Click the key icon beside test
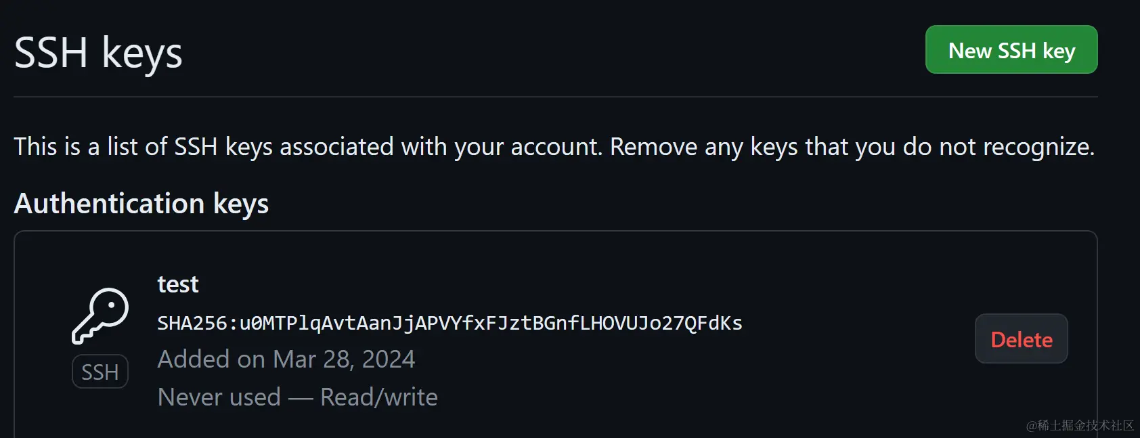Screen dimensions: 1140x438 coord(100,315)
